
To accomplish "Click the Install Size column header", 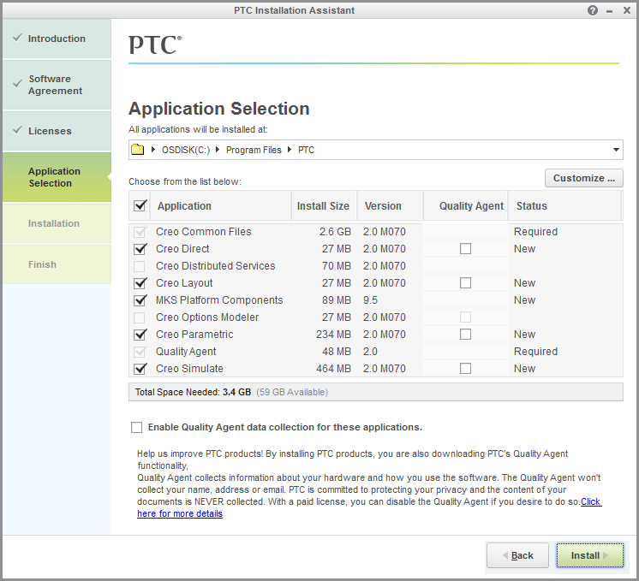I will [x=323, y=206].
